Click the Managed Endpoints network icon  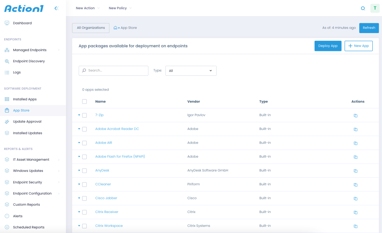point(7,50)
